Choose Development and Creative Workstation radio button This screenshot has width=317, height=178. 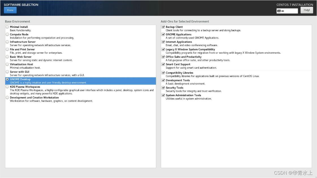[x=7, y=98]
